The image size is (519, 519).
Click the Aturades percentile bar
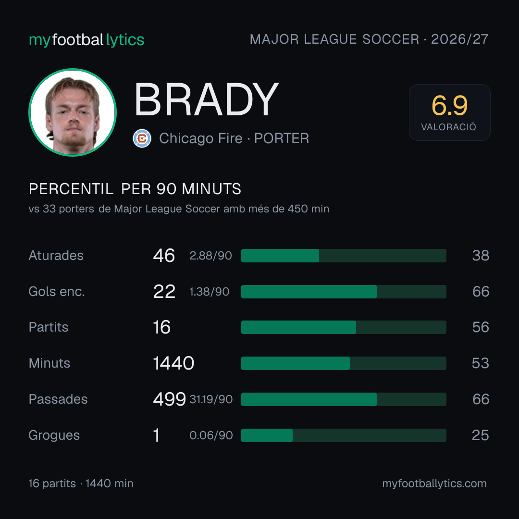(344, 256)
